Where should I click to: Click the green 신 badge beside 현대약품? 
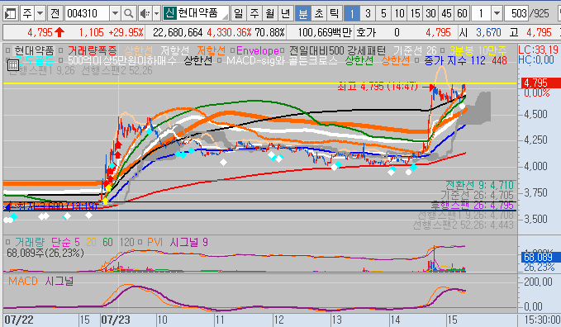(170, 13)
